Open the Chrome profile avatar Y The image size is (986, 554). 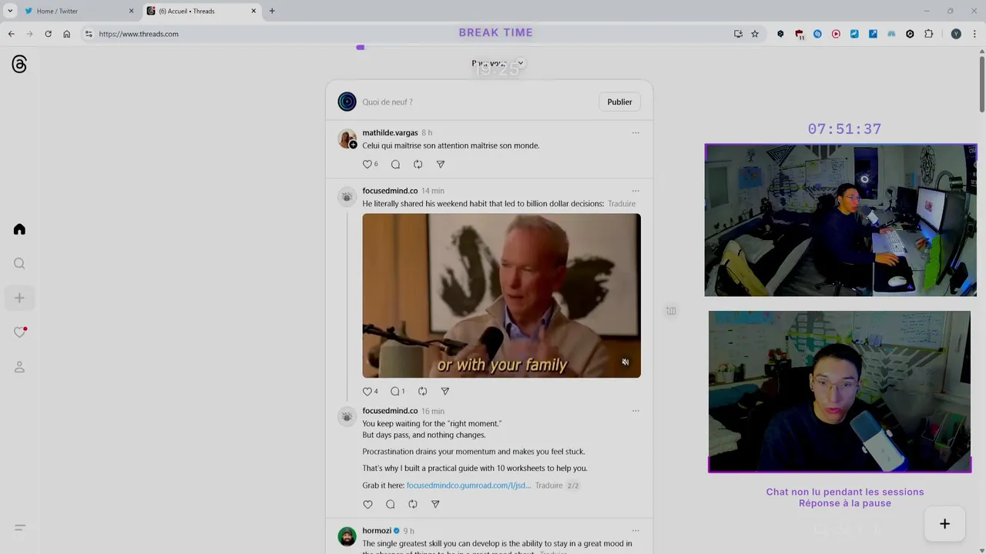956,34
